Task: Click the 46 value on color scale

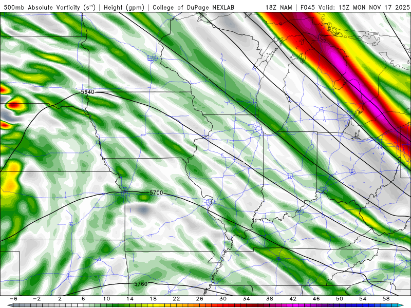Action: click(x=316, y=299)
